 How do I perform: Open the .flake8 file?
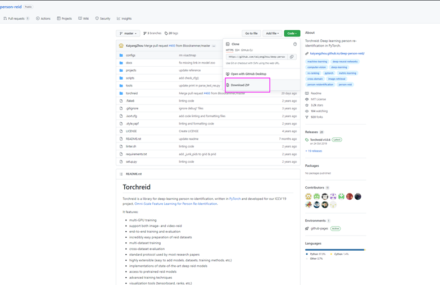click(130, 100)
